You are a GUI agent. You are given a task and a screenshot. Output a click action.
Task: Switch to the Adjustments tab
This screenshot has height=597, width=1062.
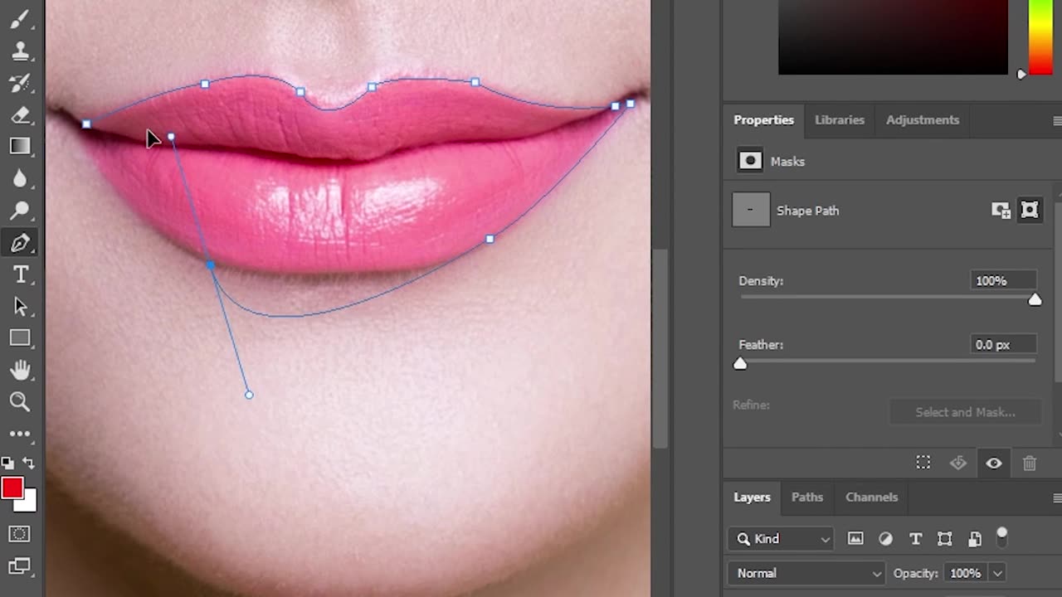[923, 119]
